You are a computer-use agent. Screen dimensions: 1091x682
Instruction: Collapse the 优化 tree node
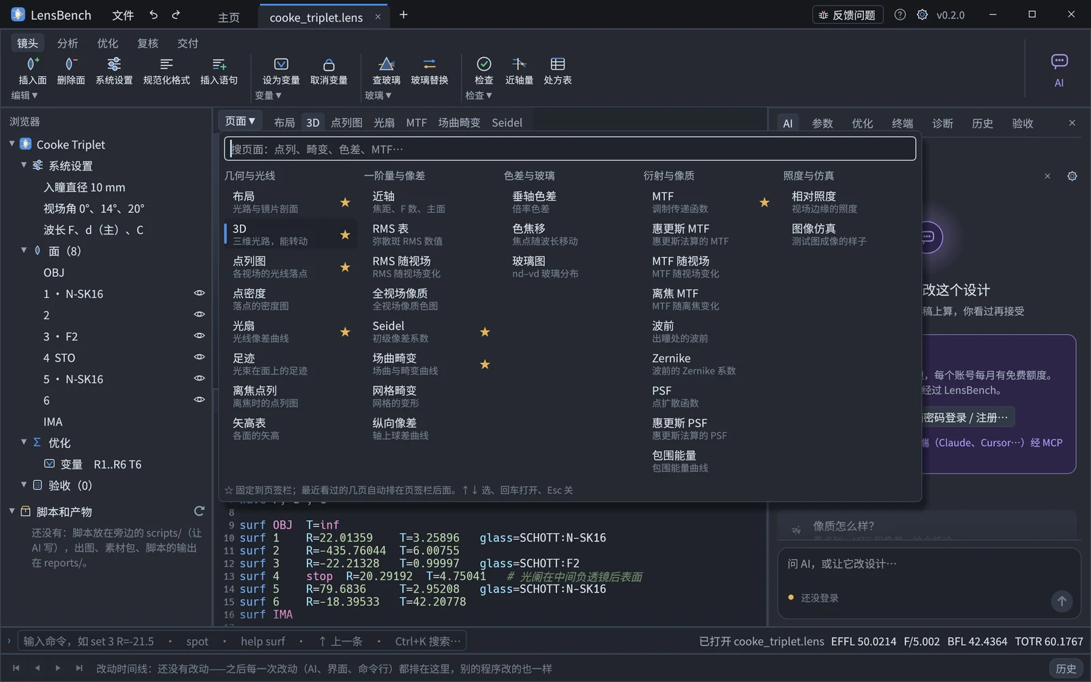(x=24, y=442)
